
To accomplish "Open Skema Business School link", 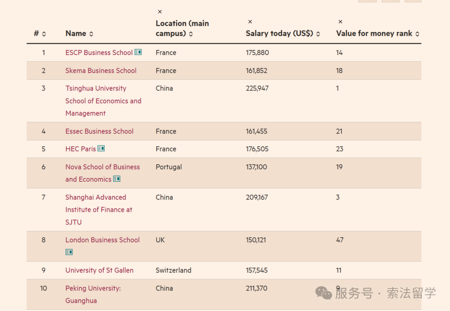I will pos(101,70).
